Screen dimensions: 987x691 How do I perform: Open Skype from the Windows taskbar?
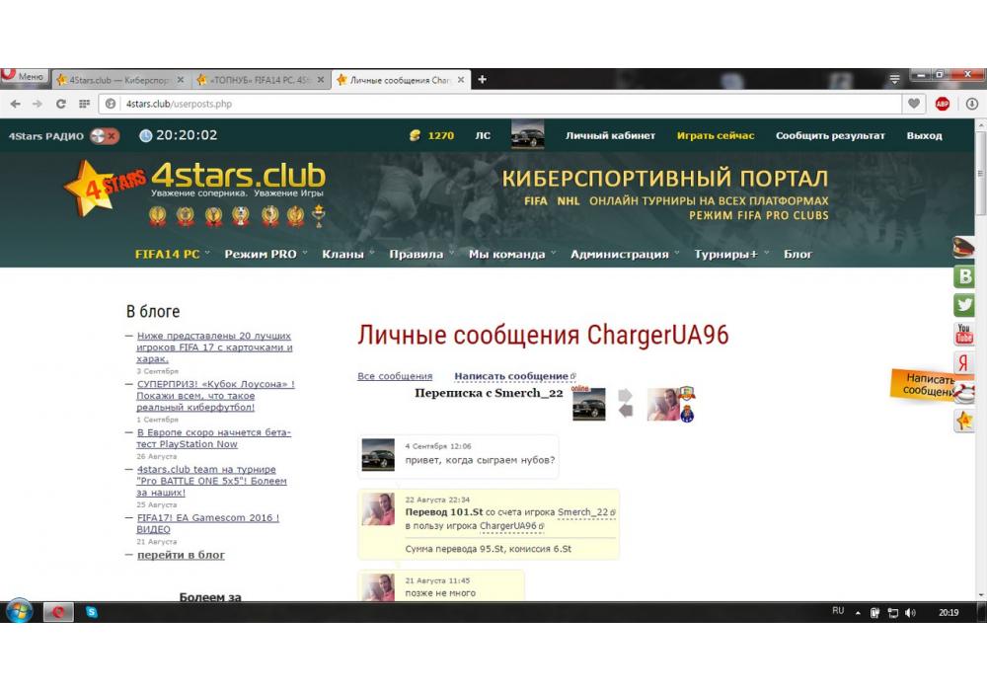pyautogui.click(x=91, y=612)
